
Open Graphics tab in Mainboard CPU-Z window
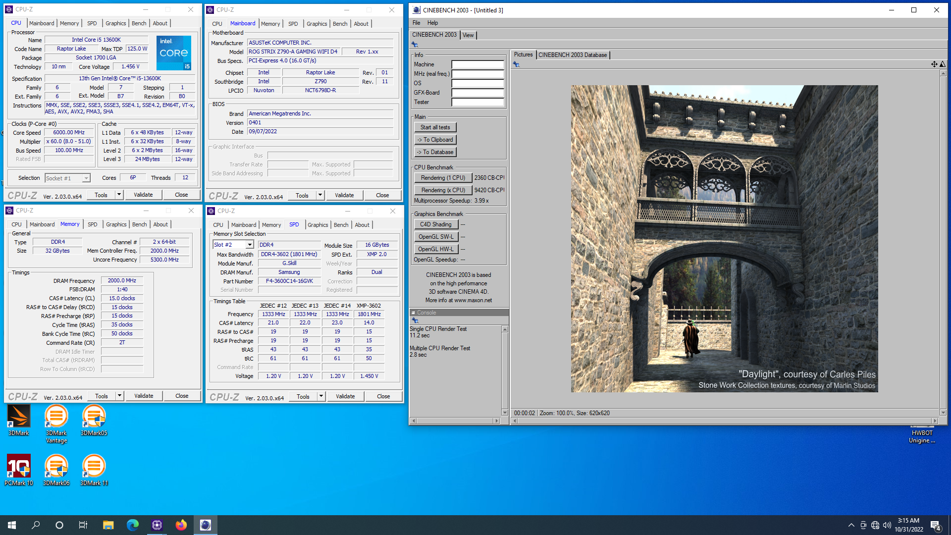point(317,24)
